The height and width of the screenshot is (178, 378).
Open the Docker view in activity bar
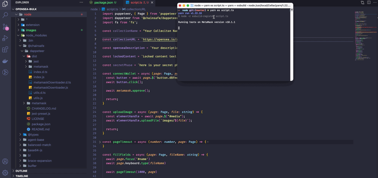coord(5,61)
